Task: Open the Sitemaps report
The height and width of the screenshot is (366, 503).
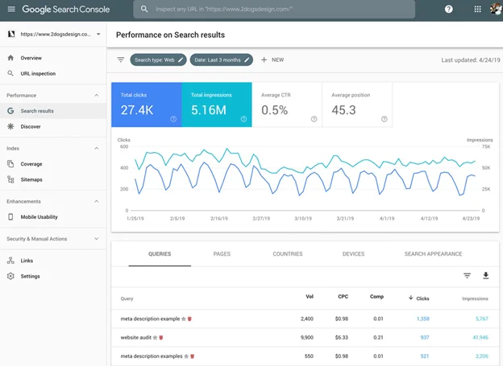Action: click(31, 179)
